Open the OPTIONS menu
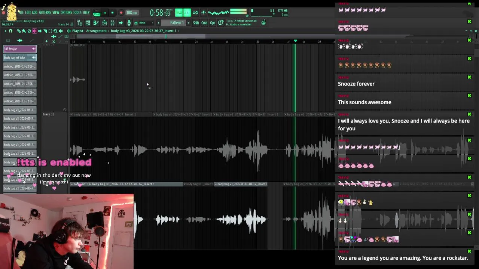Image resolution: width=479 pixels, height=269 pixels. tap(66, 12)
